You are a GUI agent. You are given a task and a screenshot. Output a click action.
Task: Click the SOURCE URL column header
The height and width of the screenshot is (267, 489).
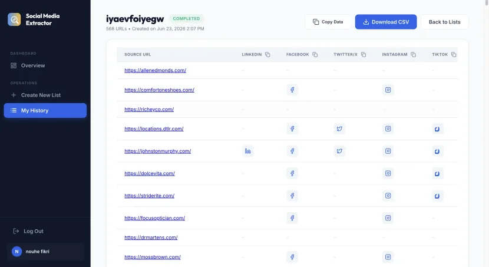pos(137,54)
